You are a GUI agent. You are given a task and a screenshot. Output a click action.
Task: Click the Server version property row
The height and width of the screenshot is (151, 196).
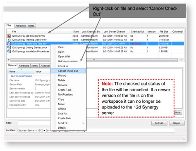(29, 89)
